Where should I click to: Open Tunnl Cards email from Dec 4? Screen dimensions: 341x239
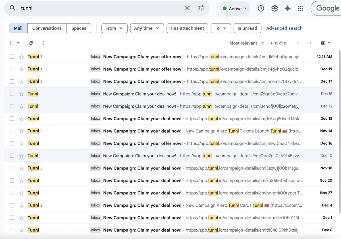point(170,205)
